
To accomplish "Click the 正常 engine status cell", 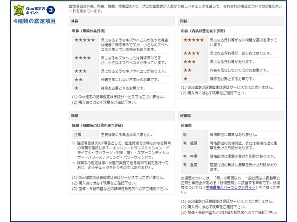I will click(x=78, y=135).
